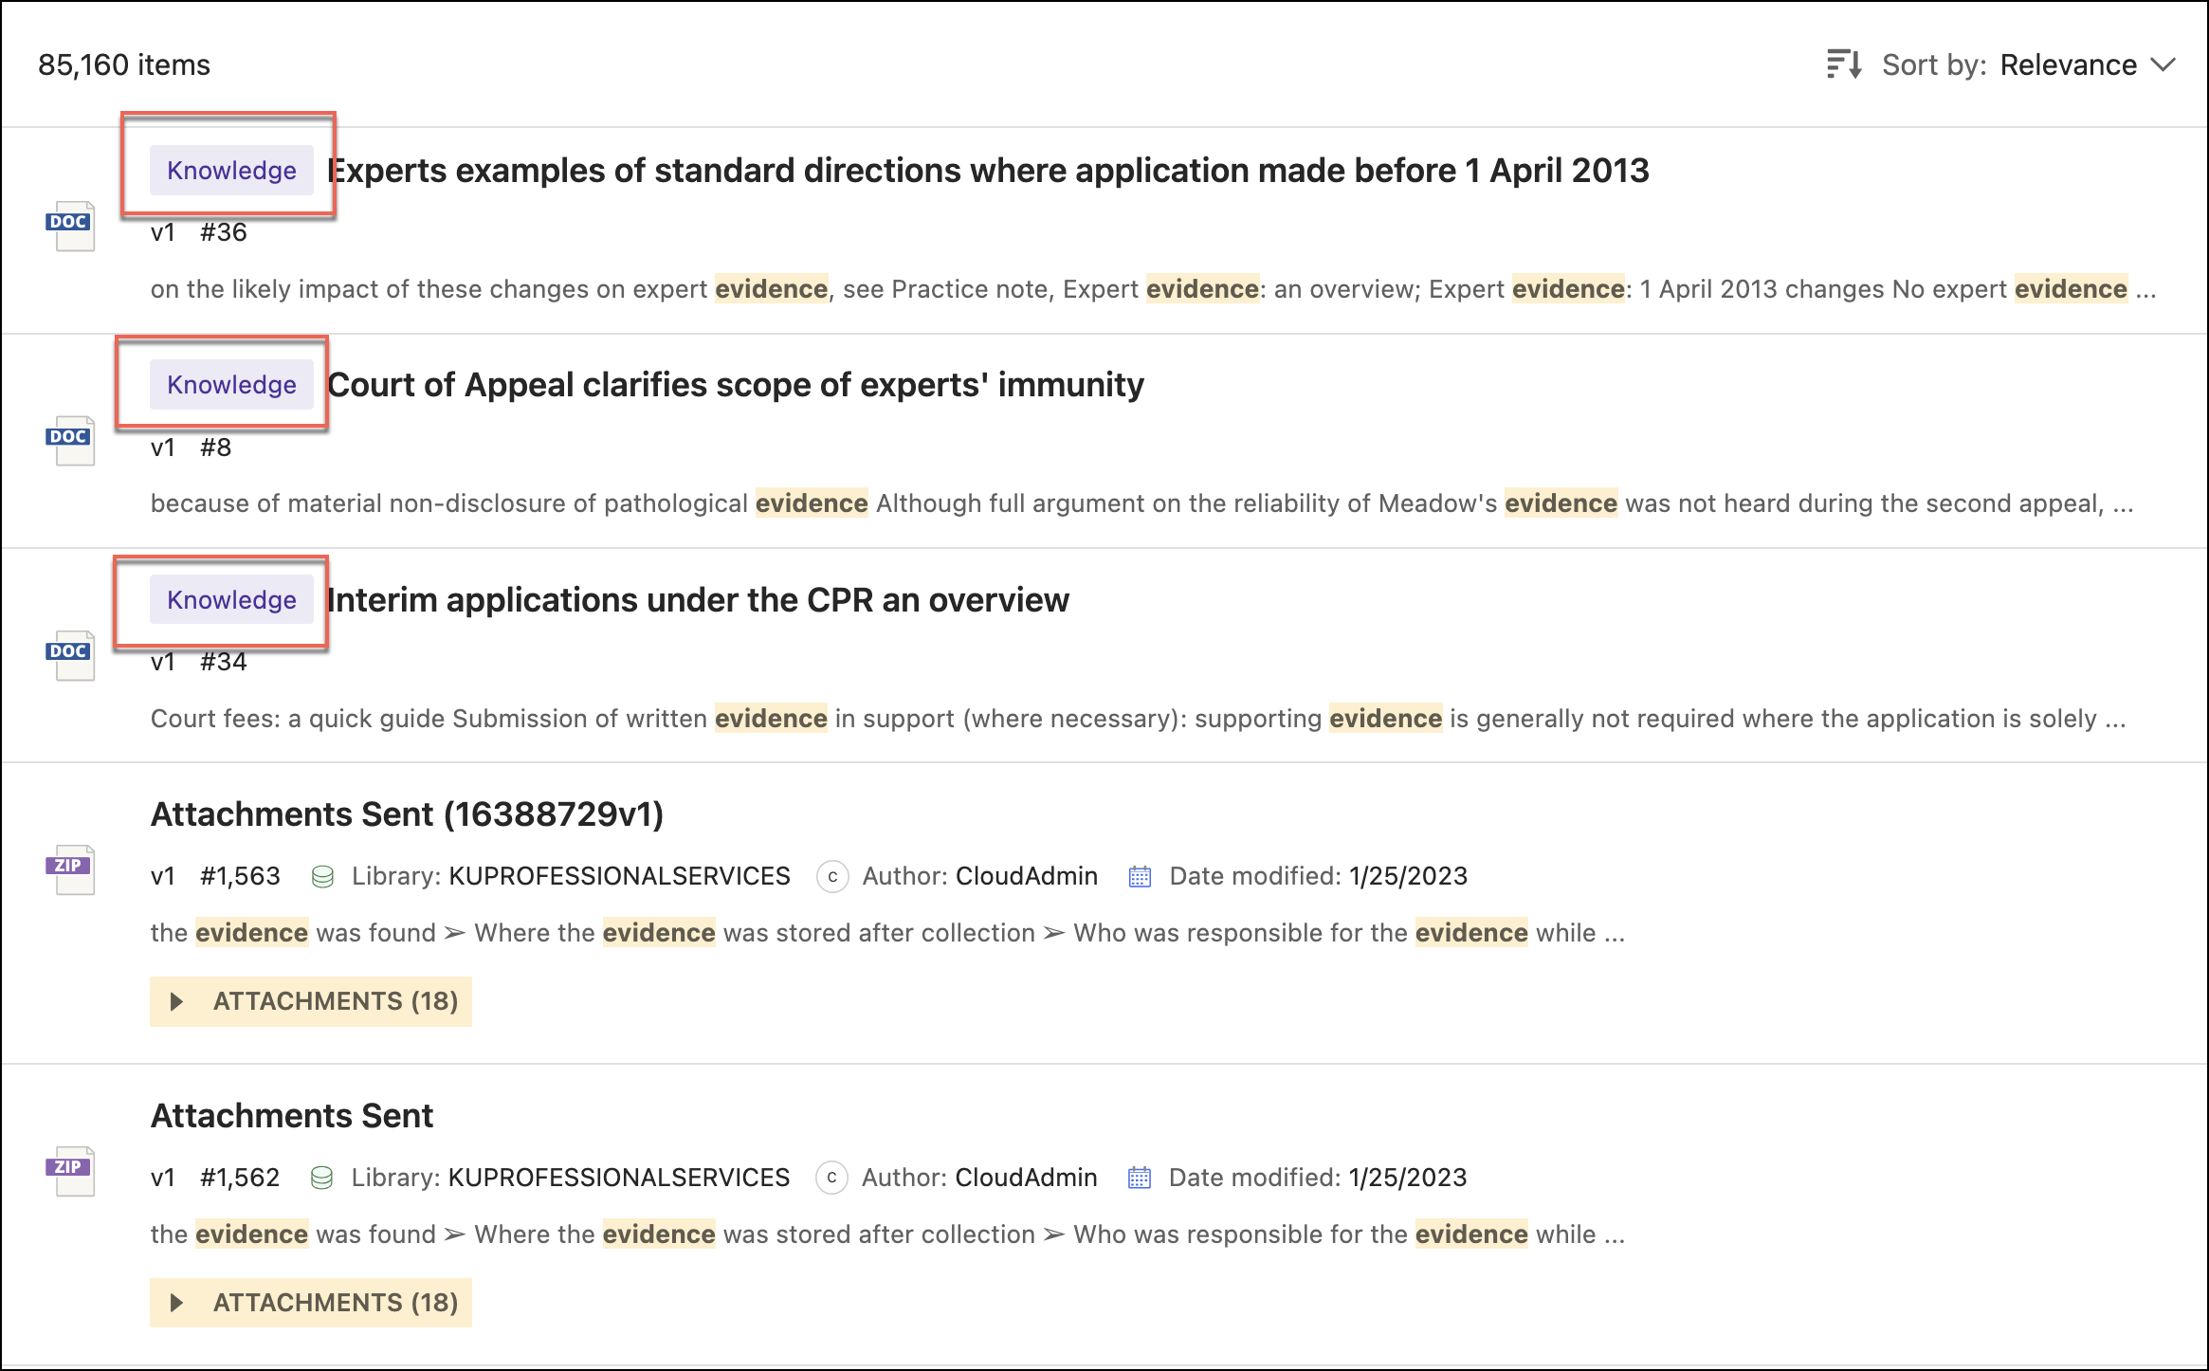The height and width of the screenshot is (1371, 2209).
Task: Click ZIP icon for the last Attachments Sent item
Action: (71, 1171)
